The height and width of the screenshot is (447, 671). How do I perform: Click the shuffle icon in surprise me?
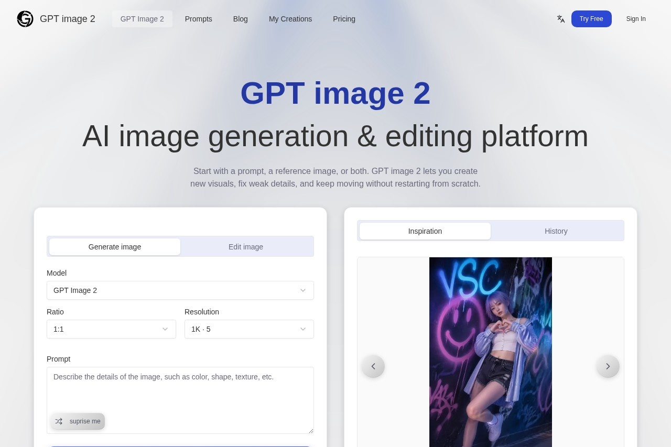pos(59,421)
